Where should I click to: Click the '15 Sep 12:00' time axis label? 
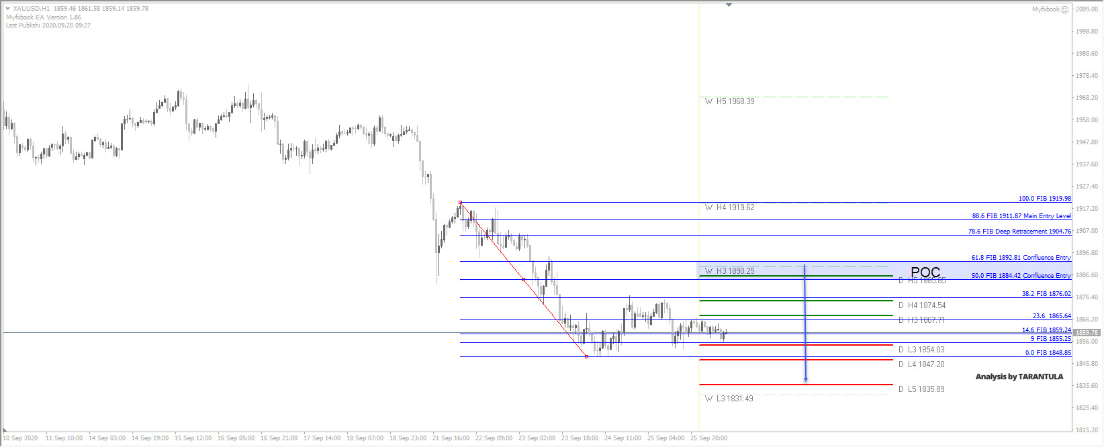coord(193,438)
